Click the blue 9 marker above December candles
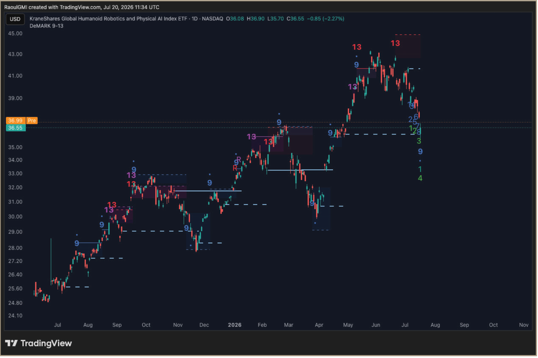Image resolution: width=538 pixels, height=358 pixels. pyautogui.click(x=209, y=183)
